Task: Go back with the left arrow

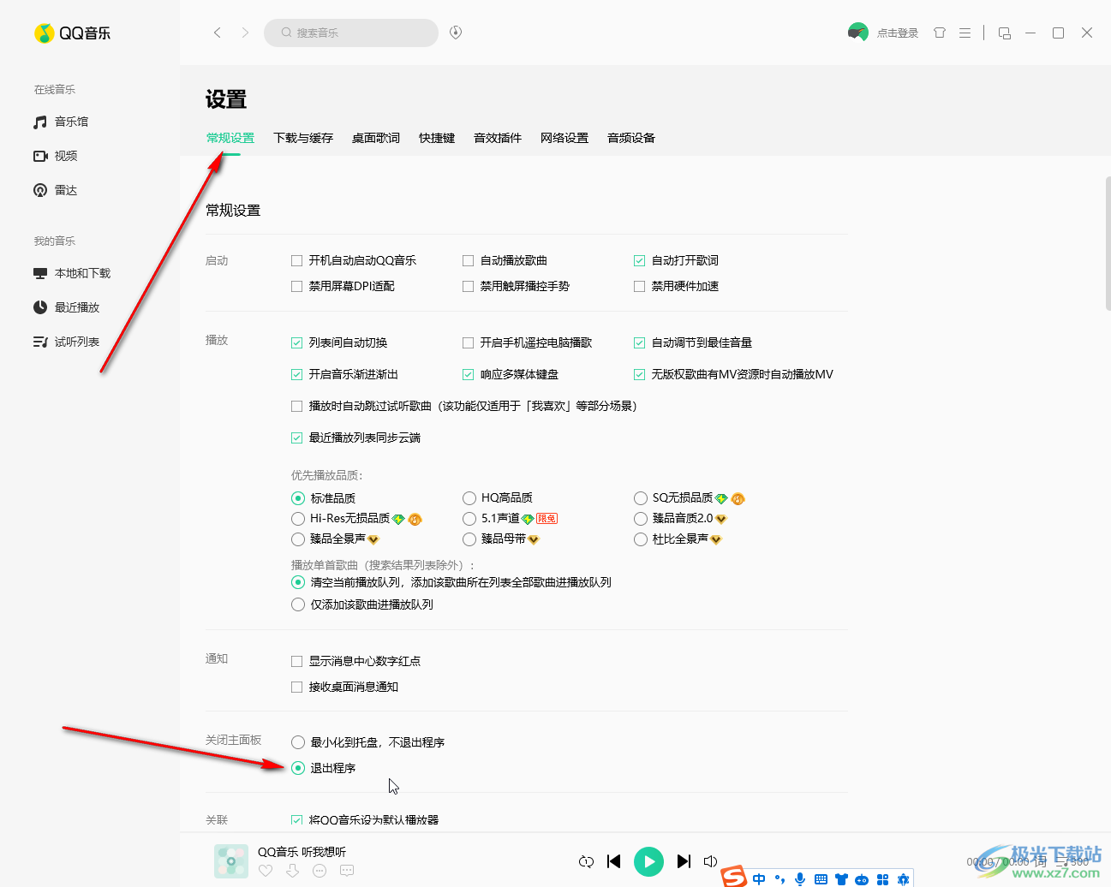Action: [218, 33]
